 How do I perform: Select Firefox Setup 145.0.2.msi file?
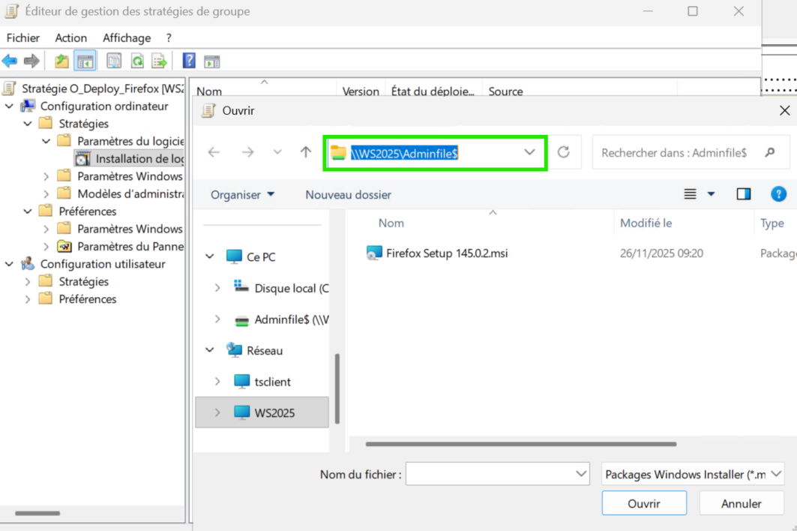tap(446, 253)
